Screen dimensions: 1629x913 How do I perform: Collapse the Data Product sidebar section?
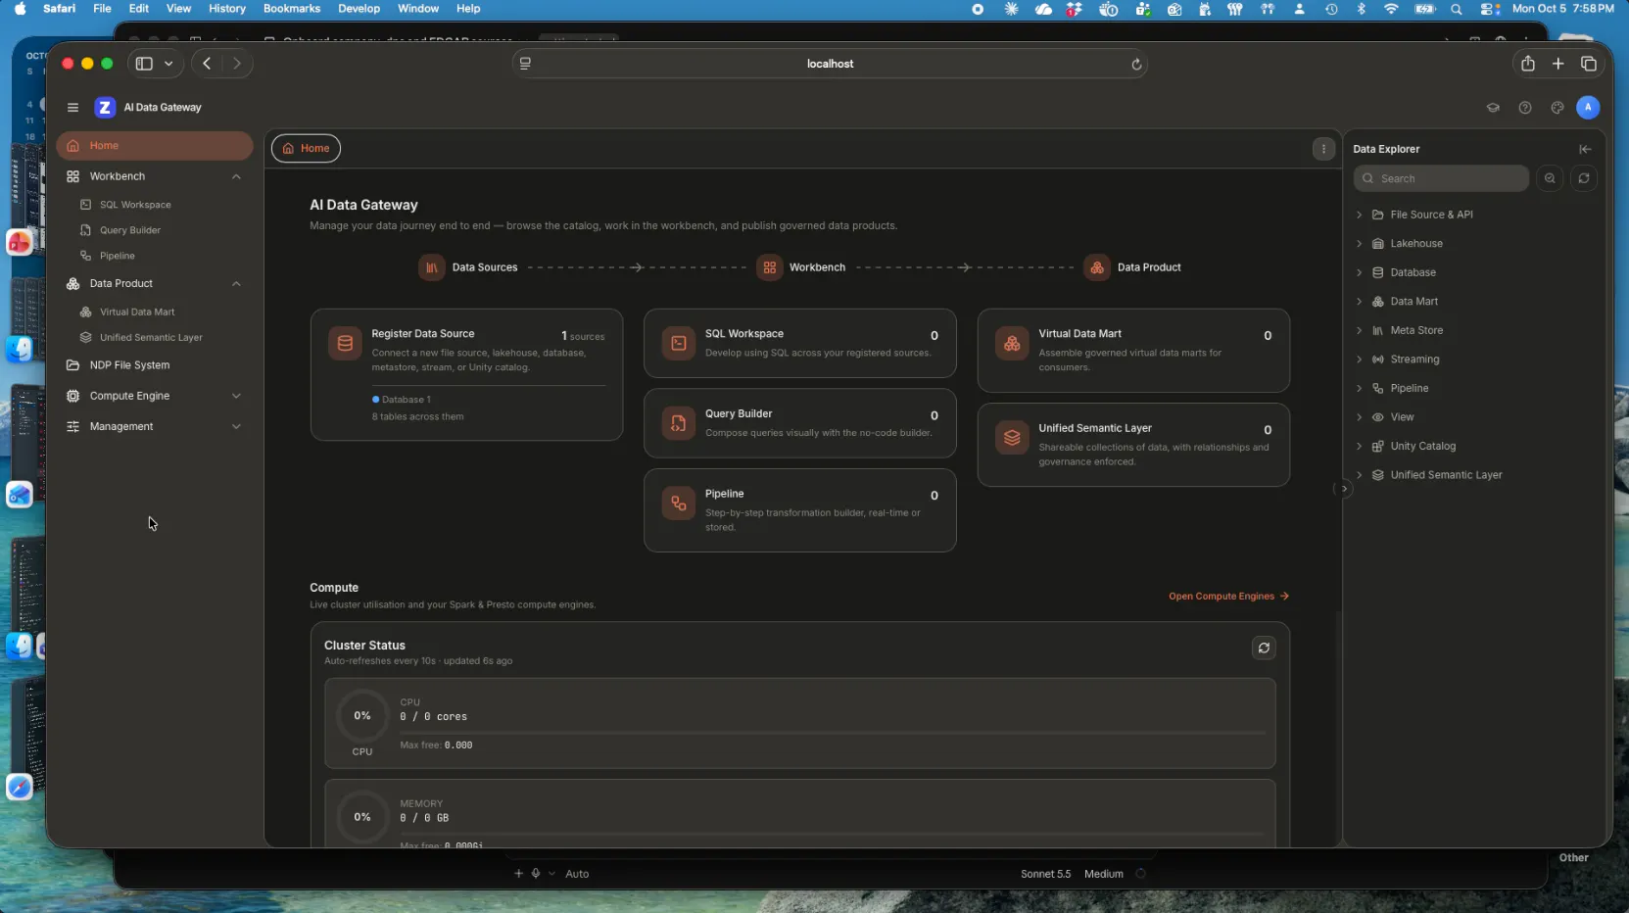pos(236,284)
